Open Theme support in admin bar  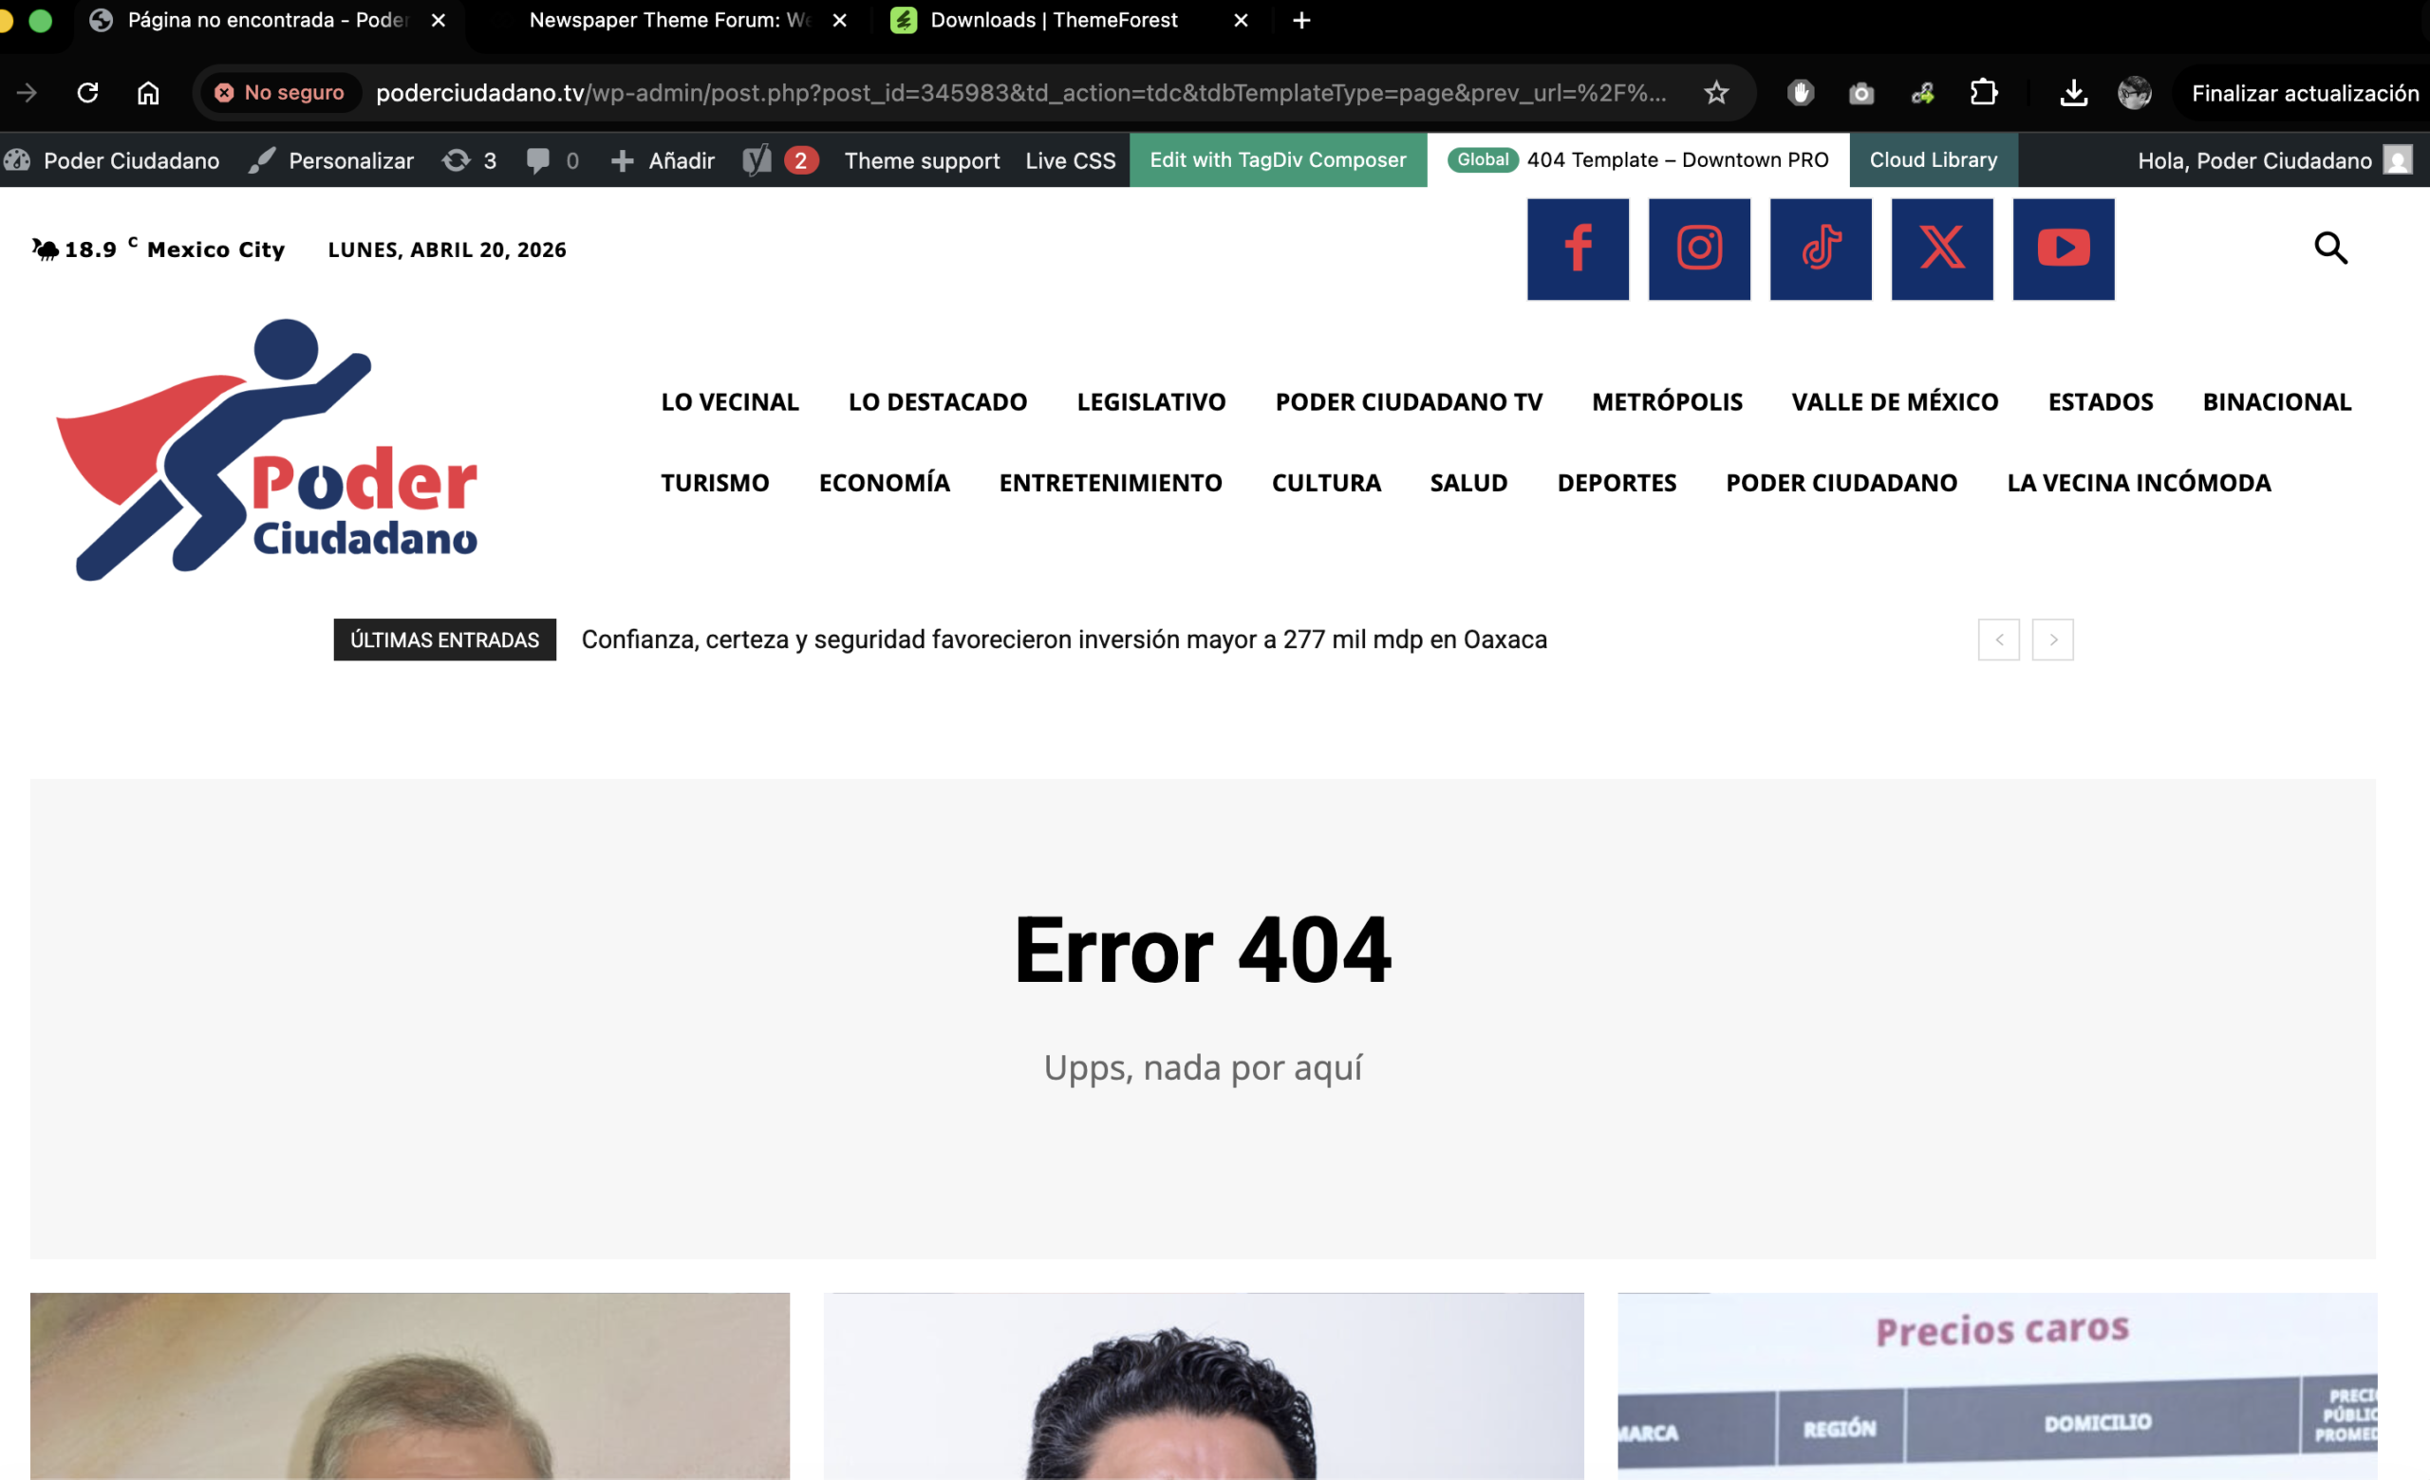click(922, 159)
